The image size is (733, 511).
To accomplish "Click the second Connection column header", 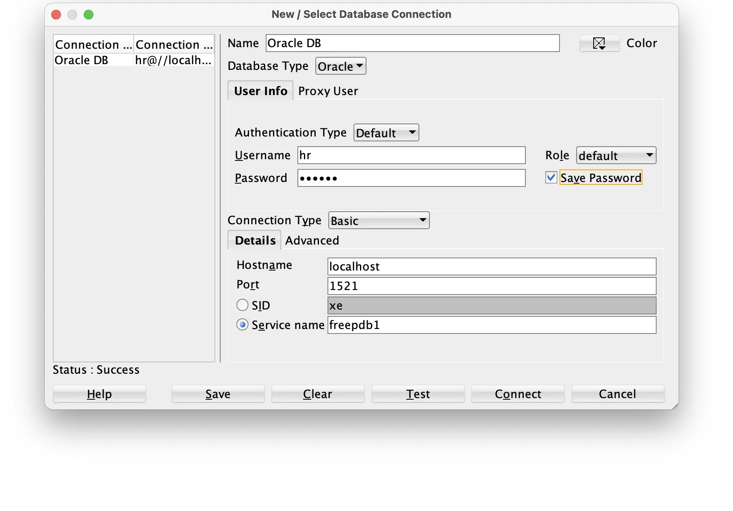I will tap(174, 44).
